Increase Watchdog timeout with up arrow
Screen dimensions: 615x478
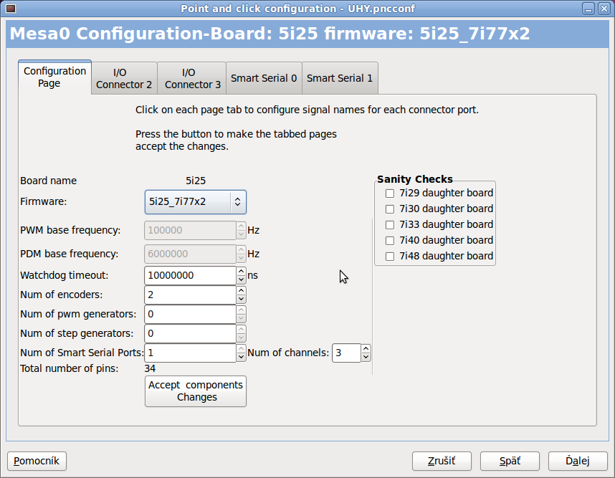tap(241, 272)
